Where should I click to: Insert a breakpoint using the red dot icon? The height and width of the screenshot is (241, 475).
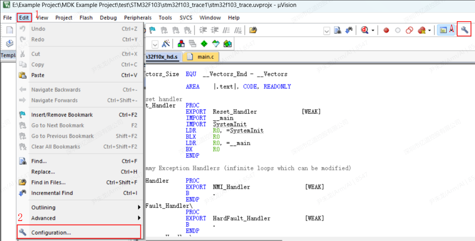[386, 30]
